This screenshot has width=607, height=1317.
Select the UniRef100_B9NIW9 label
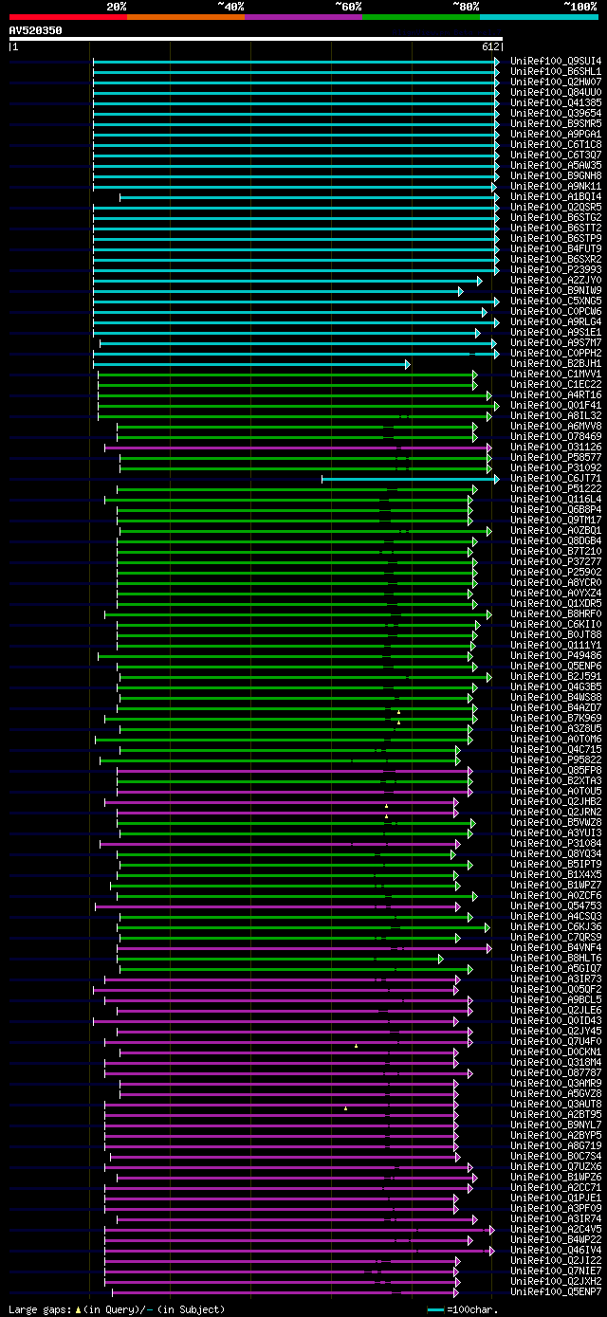556,290
